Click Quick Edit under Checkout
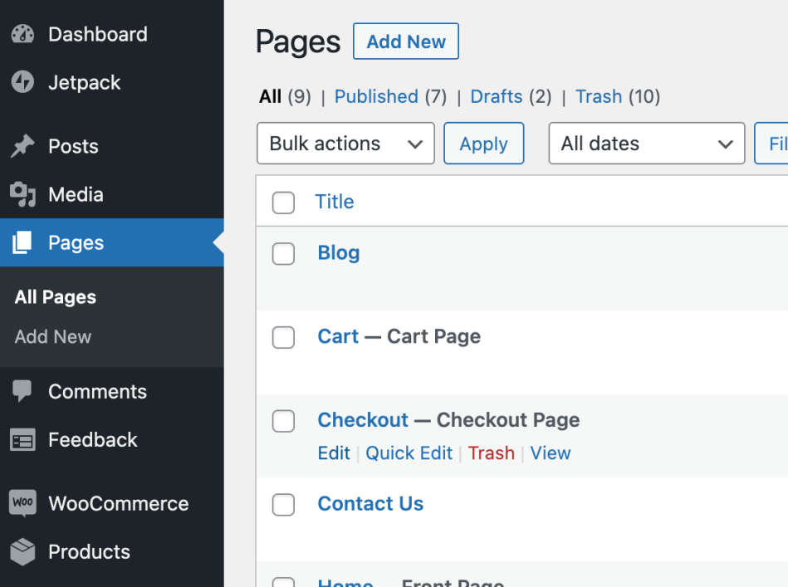788x587 pixels. [x=409, y=453]
